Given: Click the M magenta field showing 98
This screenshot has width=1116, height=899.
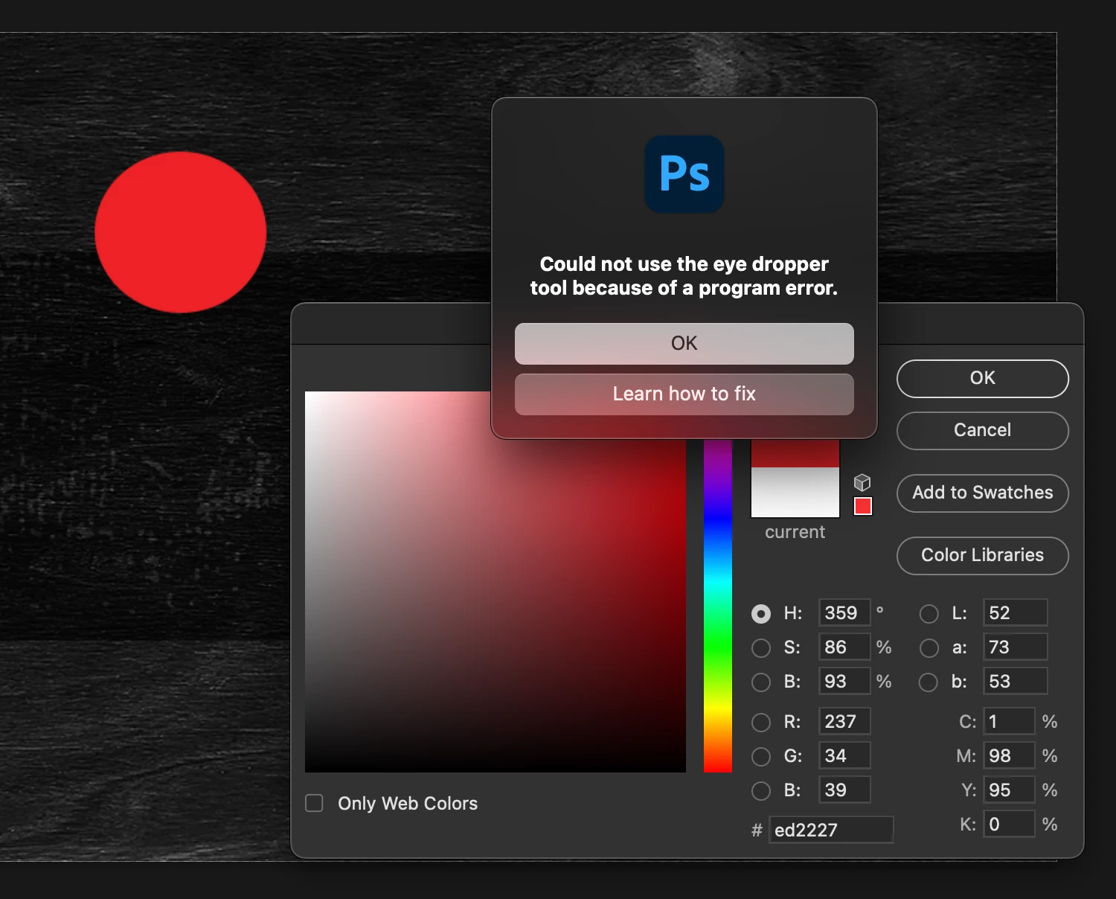Looking at the screenshot, I should [x=1010, y=756].
